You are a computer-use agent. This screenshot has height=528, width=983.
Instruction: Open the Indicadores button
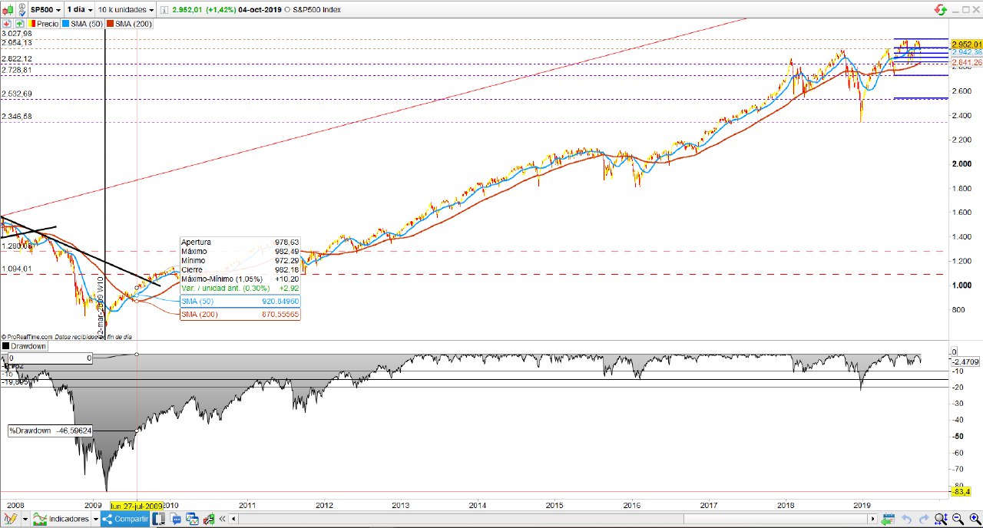(61, 519)
